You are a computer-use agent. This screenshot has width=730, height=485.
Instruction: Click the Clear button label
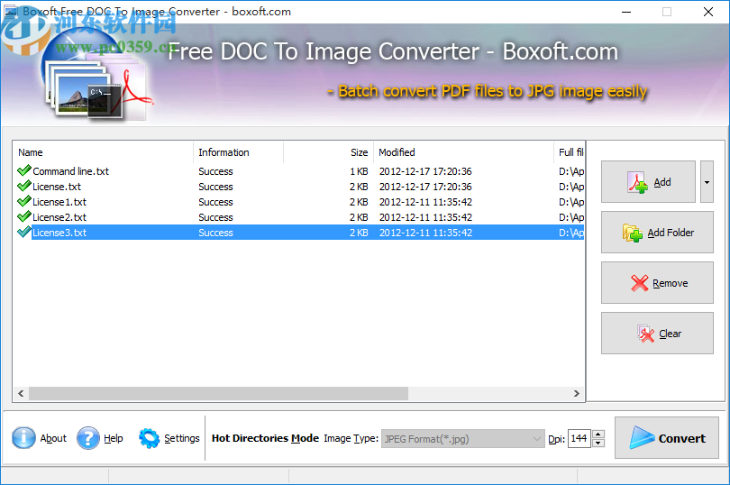(670, 334)
